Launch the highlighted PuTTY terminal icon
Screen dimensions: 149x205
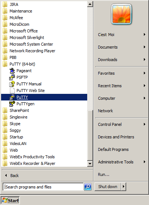point(12,97)
